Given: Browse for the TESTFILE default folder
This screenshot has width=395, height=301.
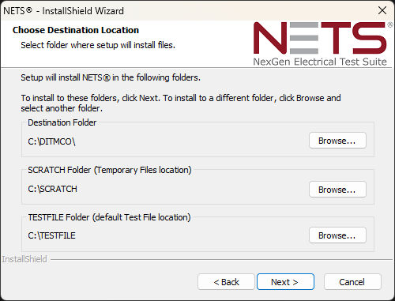Looking at the screenshot, I should (337, 235).
